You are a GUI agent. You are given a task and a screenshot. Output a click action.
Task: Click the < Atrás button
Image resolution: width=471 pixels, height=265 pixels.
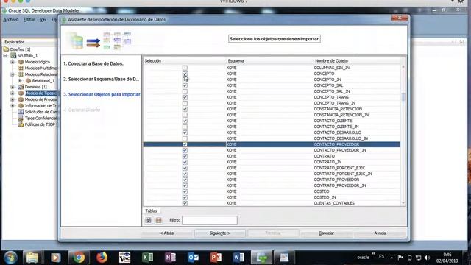pyautogui.click(x=167, y=233)
